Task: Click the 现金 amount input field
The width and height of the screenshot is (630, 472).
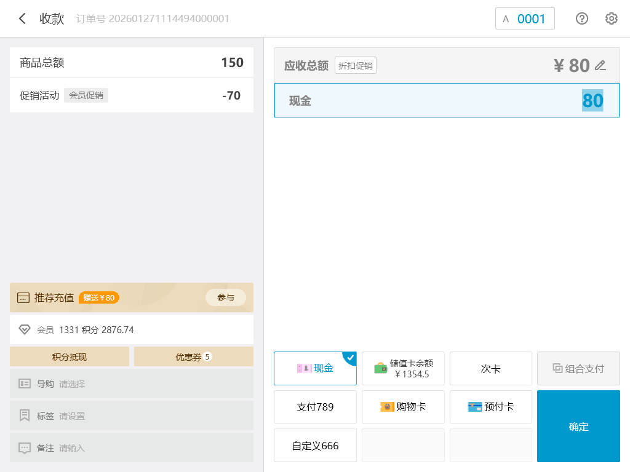Action: pyautogui.click(x=447, y=100)
